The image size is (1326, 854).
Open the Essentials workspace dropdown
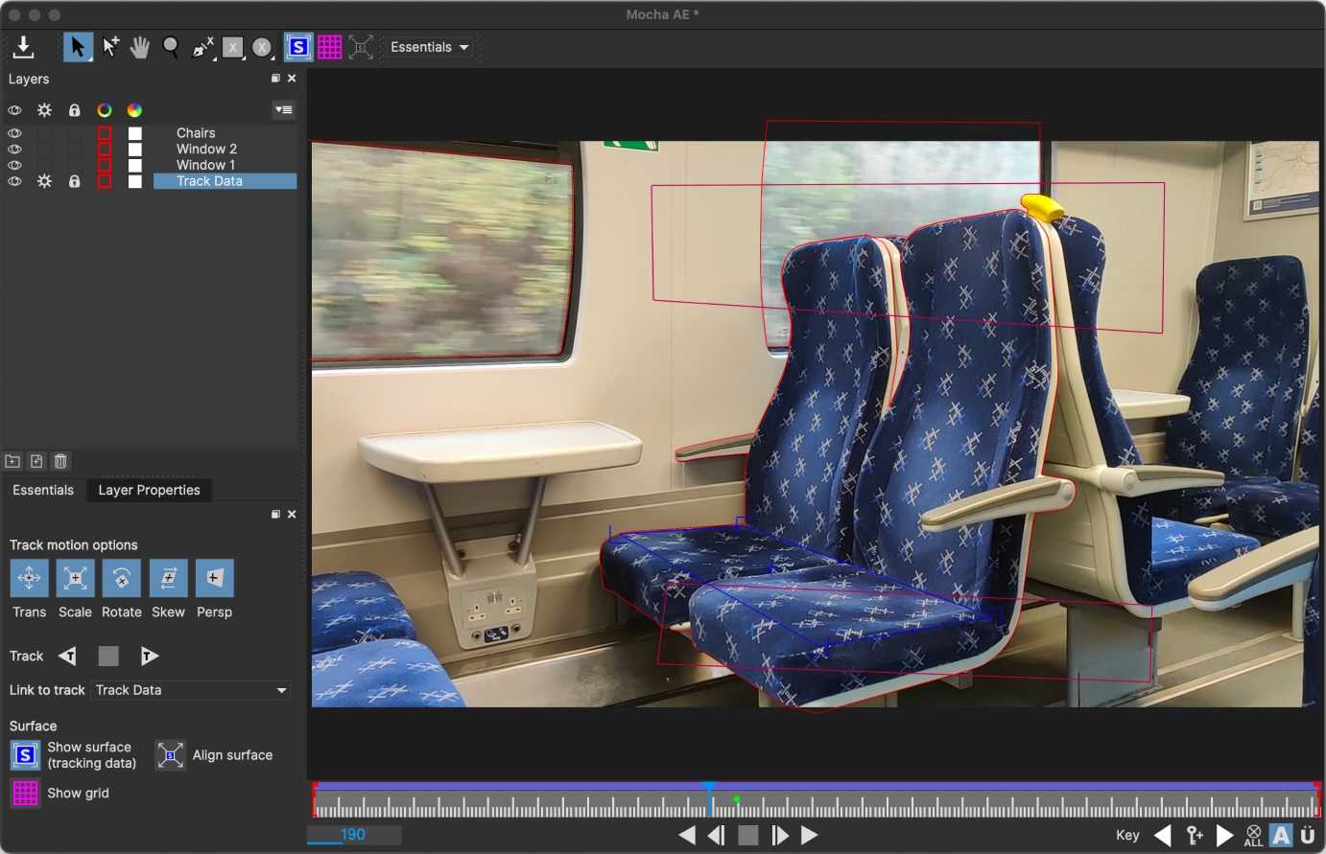(x=430, y=47)
